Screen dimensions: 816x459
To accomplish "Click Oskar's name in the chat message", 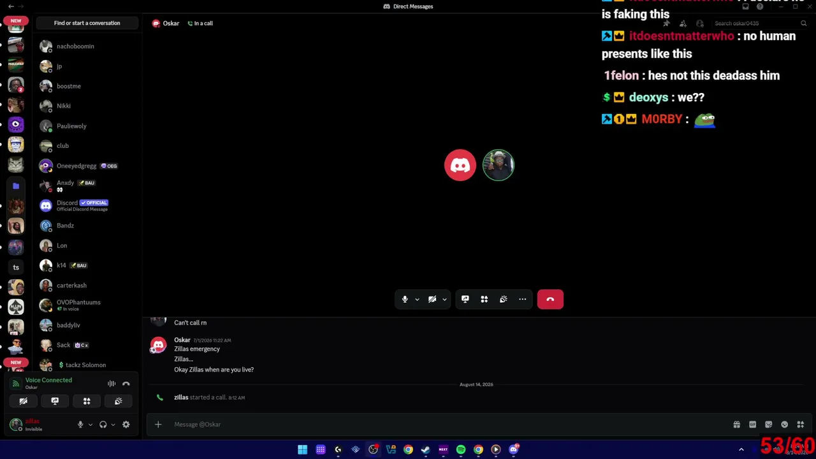I will [x=182, y=340].
